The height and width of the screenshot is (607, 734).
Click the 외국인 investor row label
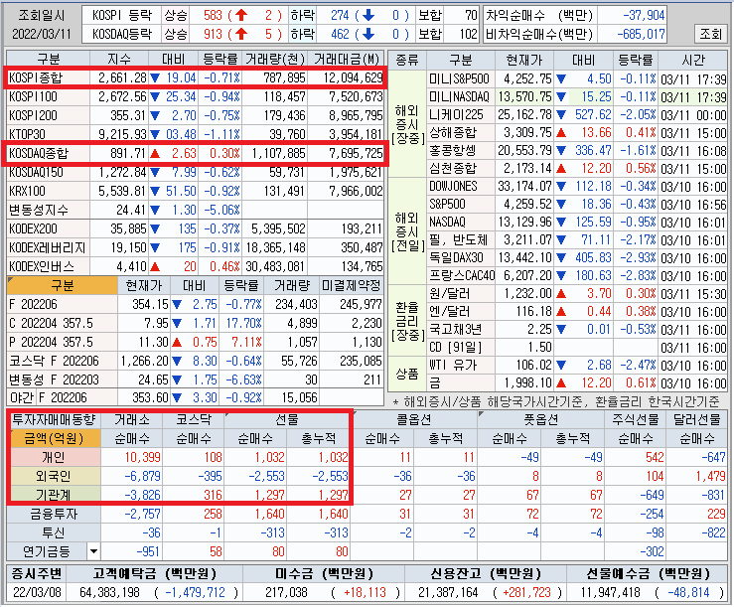pyautogui.click(x=54, y=476)
